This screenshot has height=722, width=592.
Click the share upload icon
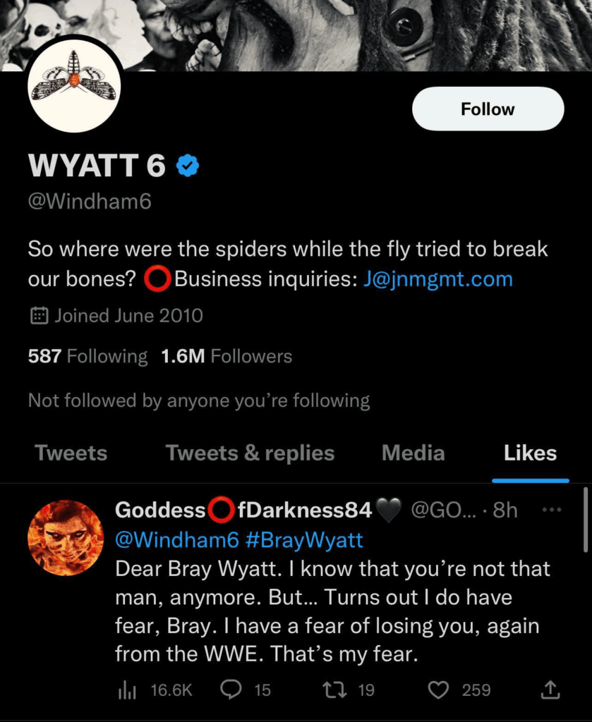tap(551, 689)
